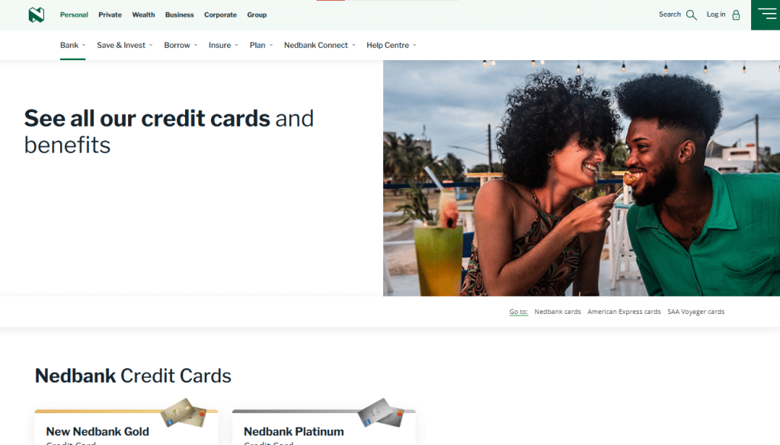Open the green hamburger menu
This screenshot has height=445, width=780.
click(766, 15)
